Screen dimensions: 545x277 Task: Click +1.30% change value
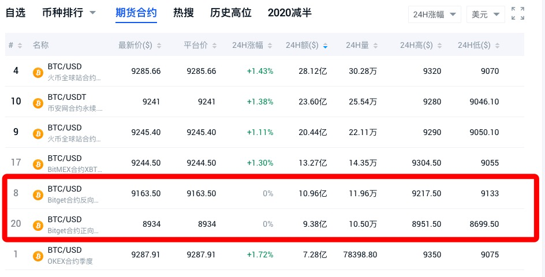click(260, 163)
